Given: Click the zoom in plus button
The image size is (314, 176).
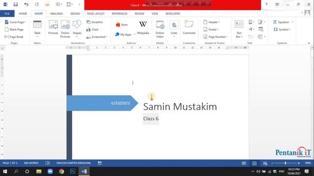Looking at the screenshot, I should (x=299, y=163).
